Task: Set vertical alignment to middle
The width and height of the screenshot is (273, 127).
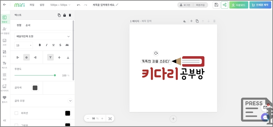Action: point(59,57)
